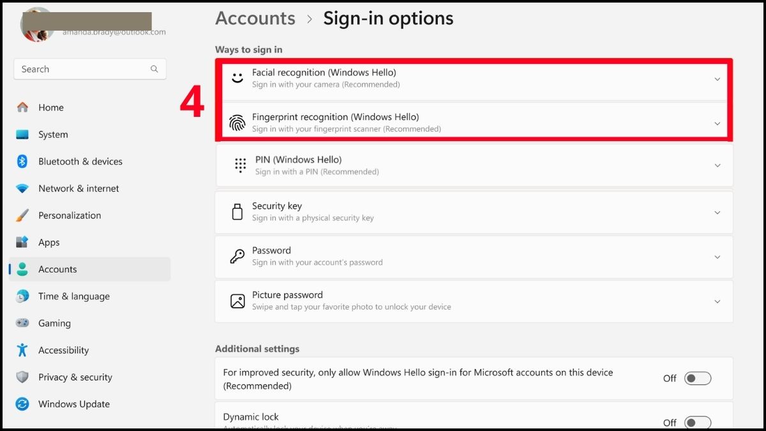
Task: Expand Facial recognition (Windows Hello) chevron
Action: pyautogui.click(x=717, y=79)
